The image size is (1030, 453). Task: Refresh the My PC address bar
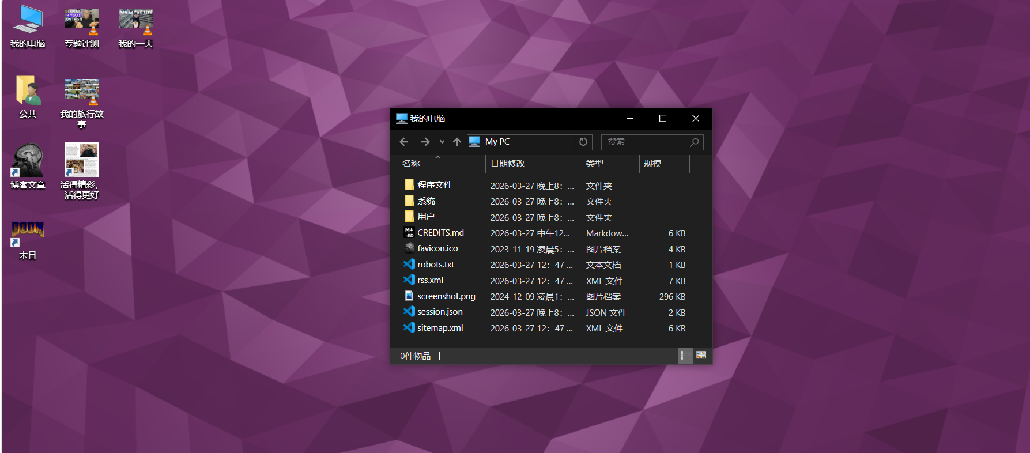pos(583,142)
